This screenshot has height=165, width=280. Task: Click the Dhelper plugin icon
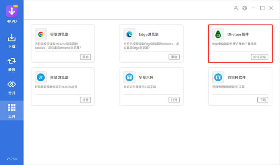(218, 34)
